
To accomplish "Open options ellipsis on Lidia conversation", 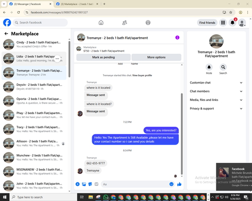I will tap(57, 59).
